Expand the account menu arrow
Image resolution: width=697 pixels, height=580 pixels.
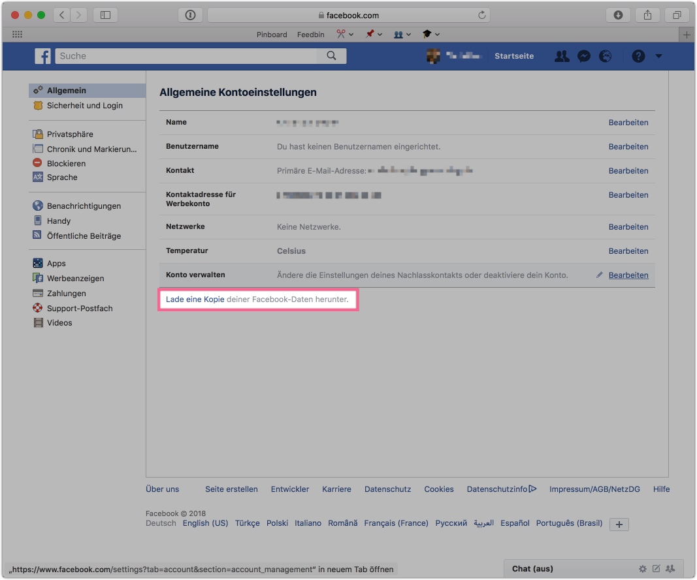click(658, 56)
